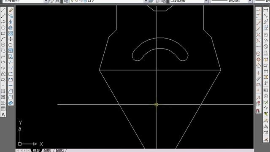The height and width of the screenshot is (152, 270).
Task: Select the Region tool
Action: [x=3, y=103]
